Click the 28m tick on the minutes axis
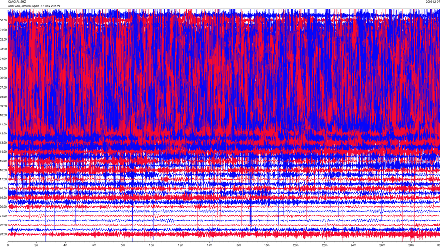Screen dimensions: 440x247 coord(411,245)
